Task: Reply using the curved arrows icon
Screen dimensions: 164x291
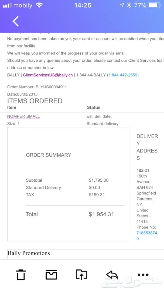Action: click(x=112, y=275)
